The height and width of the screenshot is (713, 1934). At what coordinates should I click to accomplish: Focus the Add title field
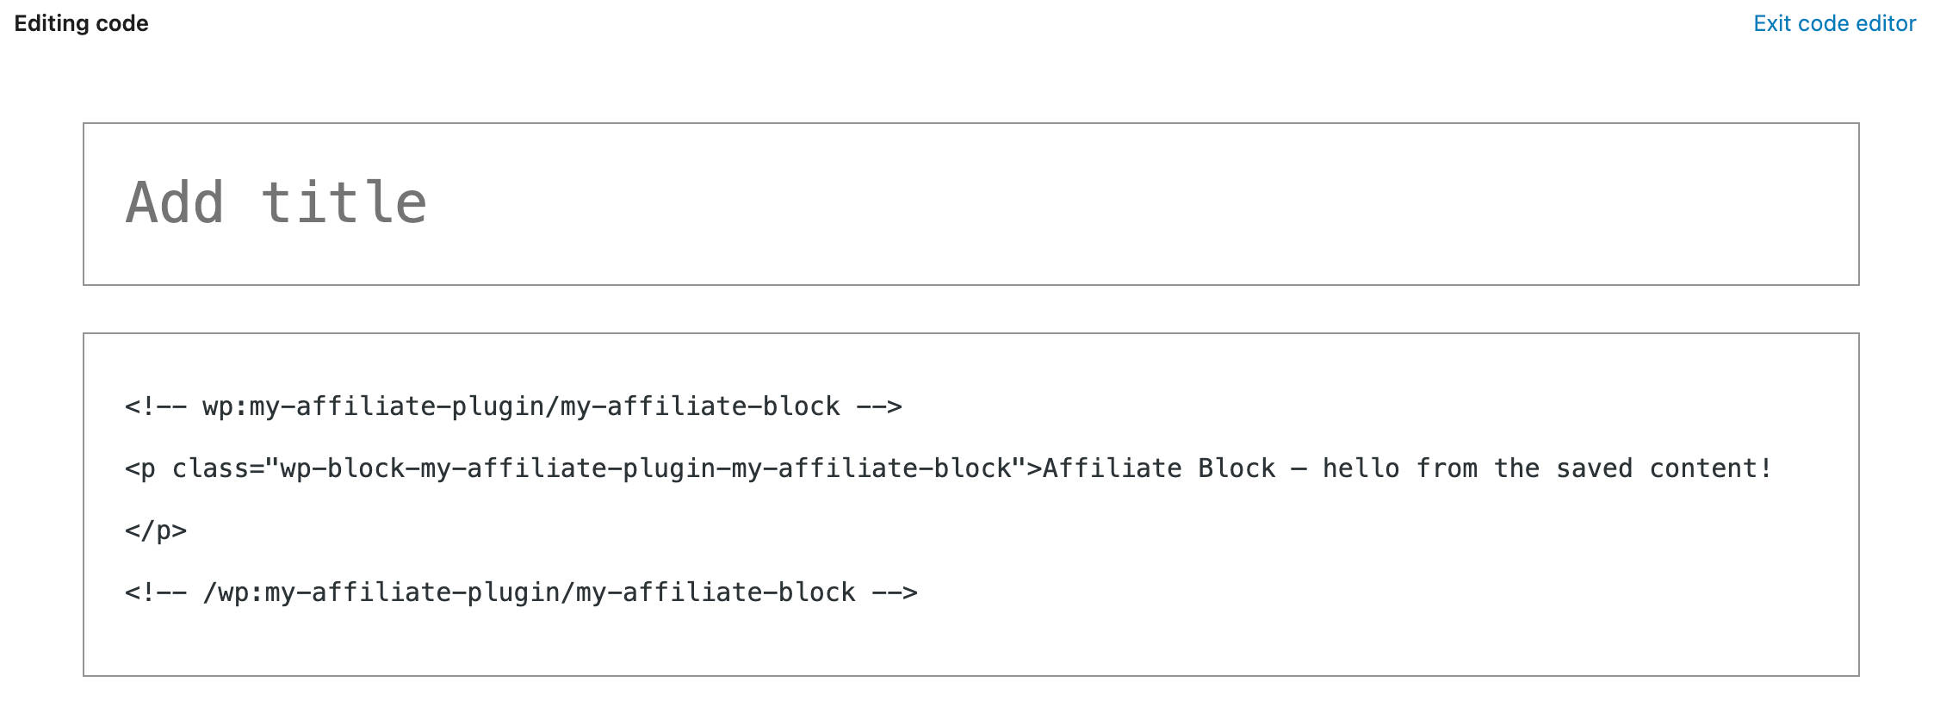click(276, 204)
